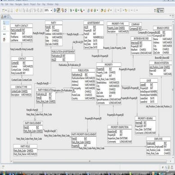Click the diagram's scroll-up arrow
Viewport: 175px width, 175px height.
173,22
